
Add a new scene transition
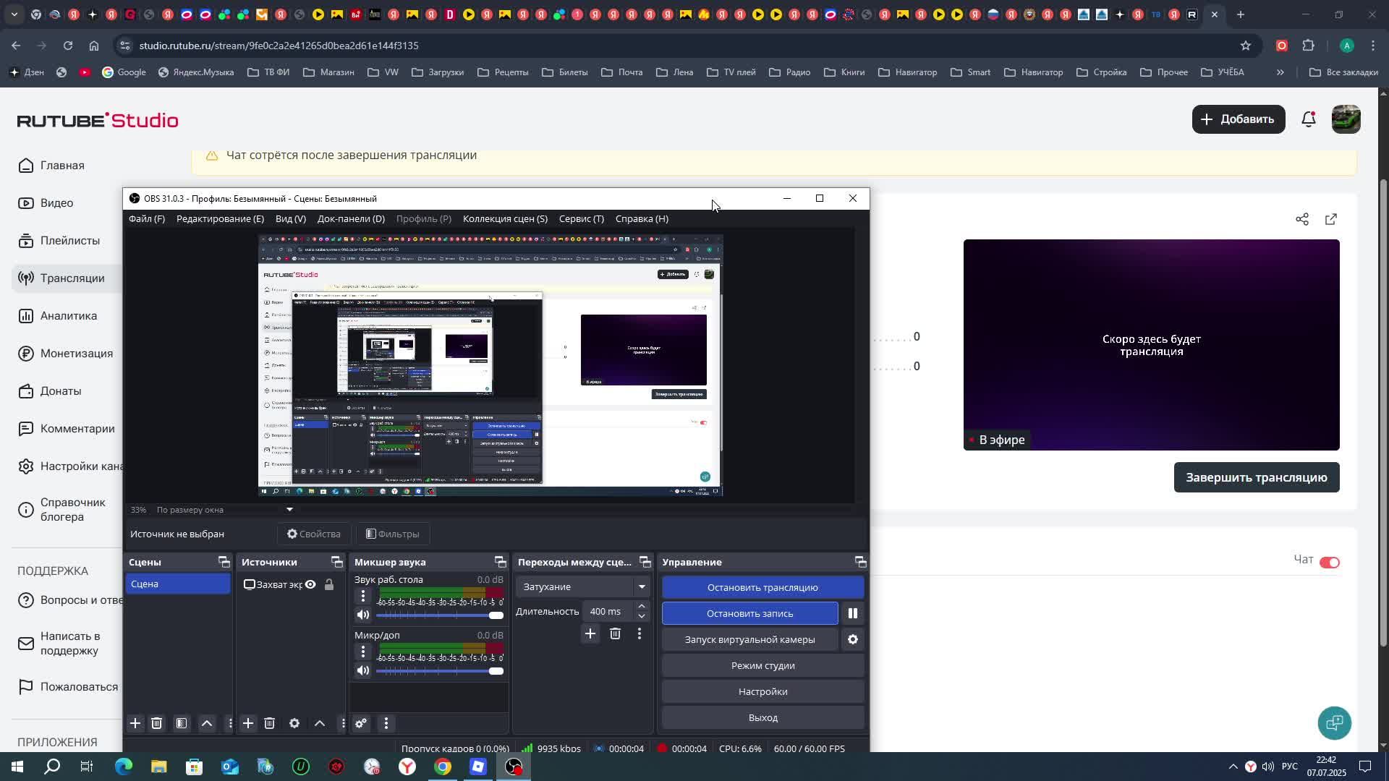coord(590,634)
